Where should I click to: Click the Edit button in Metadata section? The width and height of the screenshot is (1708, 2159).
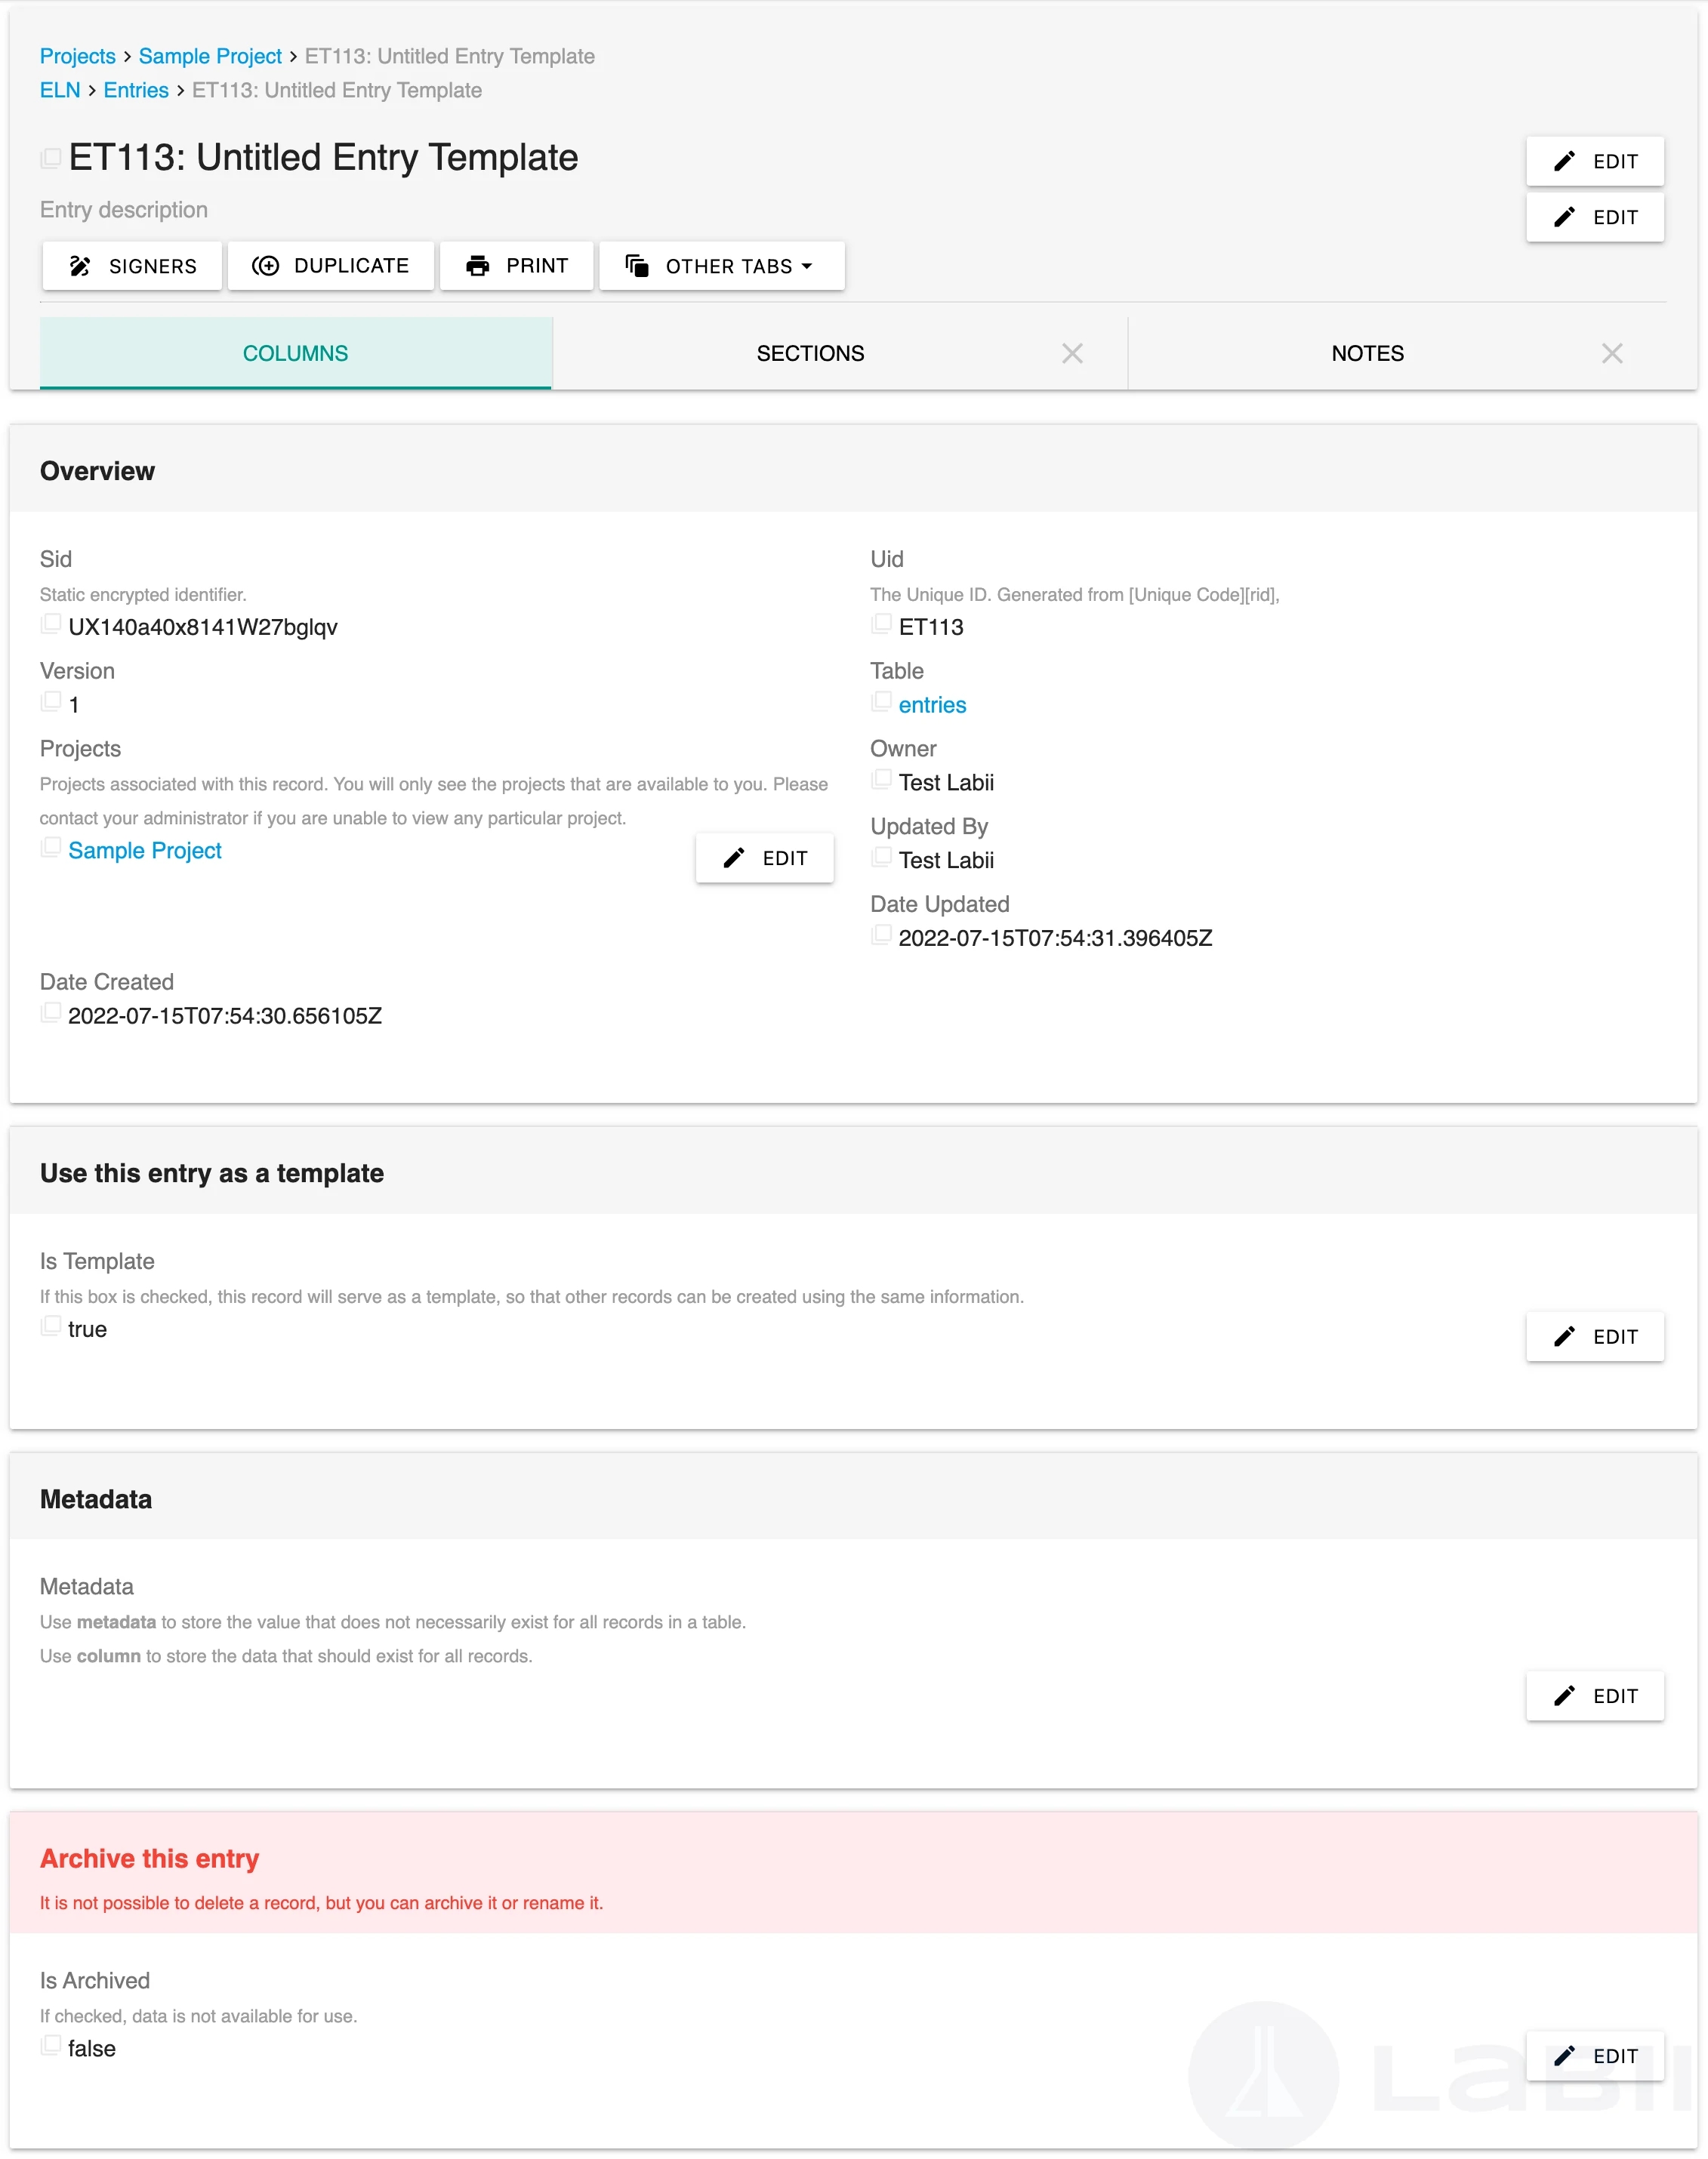[1594, 1695]
